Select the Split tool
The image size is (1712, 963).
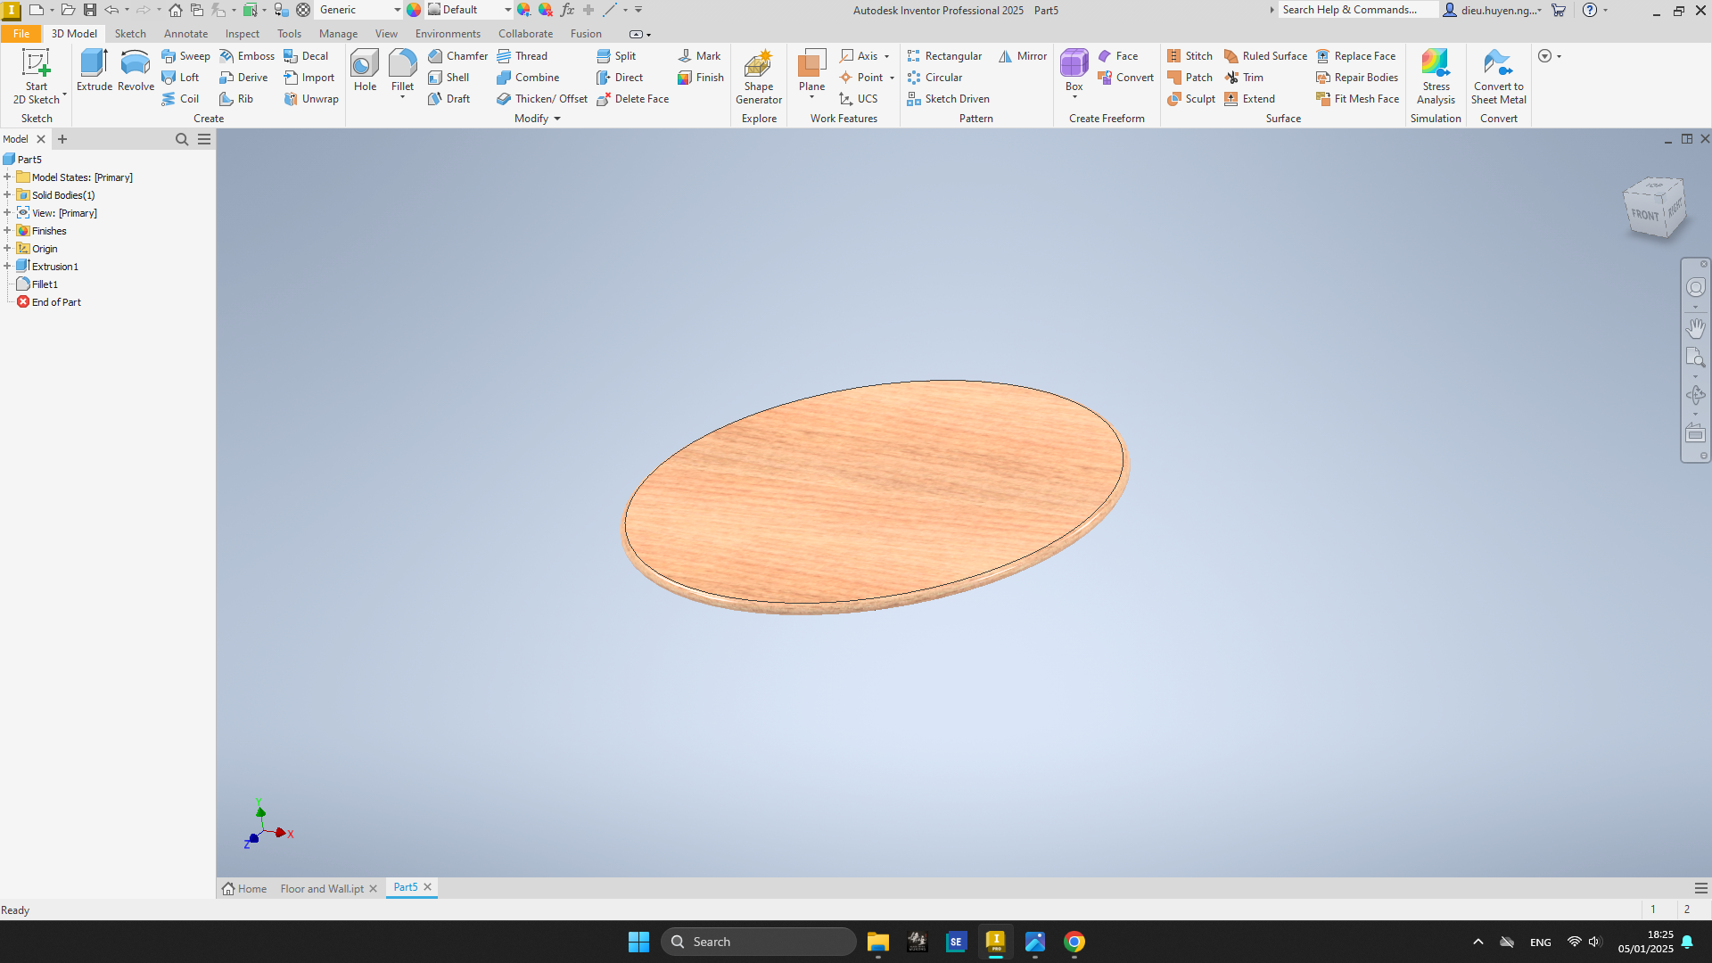pos(616,56)
